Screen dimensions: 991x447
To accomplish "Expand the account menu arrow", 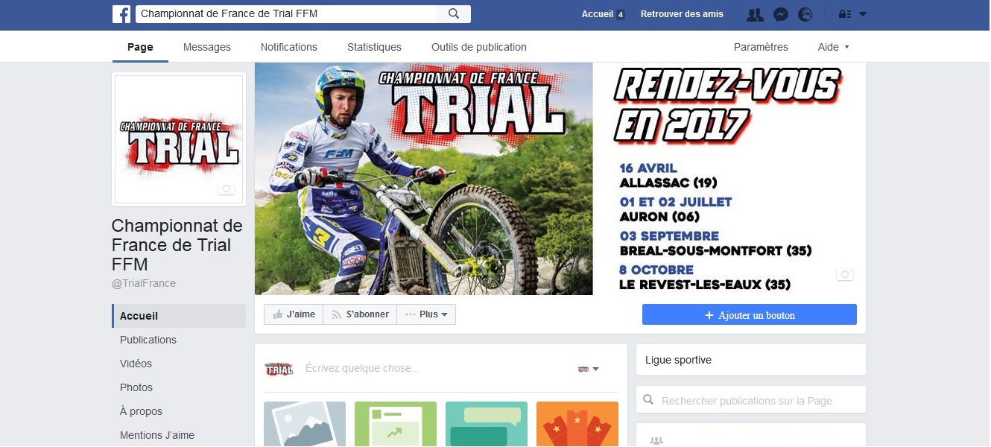I will (863, 14).
